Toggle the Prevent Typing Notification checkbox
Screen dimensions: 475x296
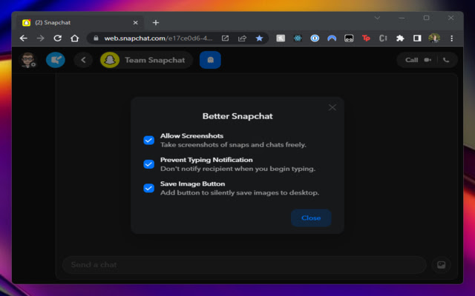(148, 164)
